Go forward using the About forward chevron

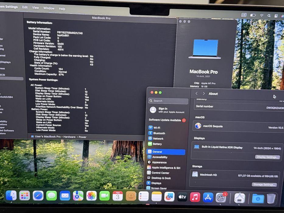(204, 94)
